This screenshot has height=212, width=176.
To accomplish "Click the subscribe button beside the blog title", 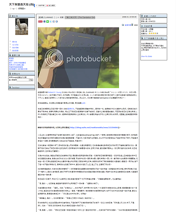I will pyautogui.click(x=40, y=5).
